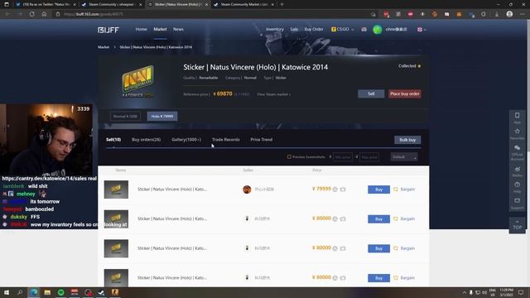Buy the ¥79999 sticker listing
The height and width of the screenshot is (298, 530).
378,190
